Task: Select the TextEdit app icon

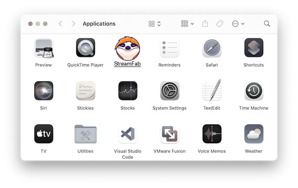Action: coord(212,90)
